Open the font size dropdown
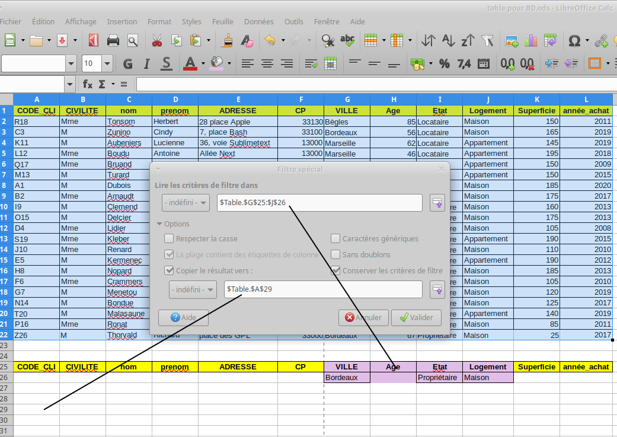 [107, 63]
